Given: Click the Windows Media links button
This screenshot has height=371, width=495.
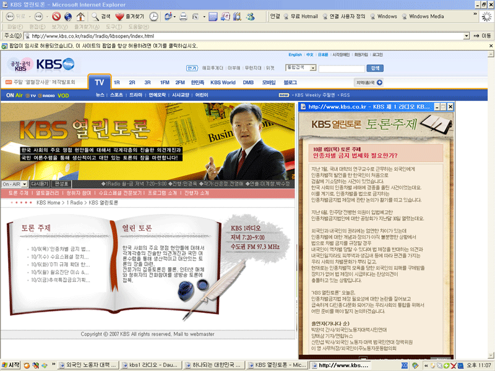Looking at the screenshot, I should tap(423, 17).
